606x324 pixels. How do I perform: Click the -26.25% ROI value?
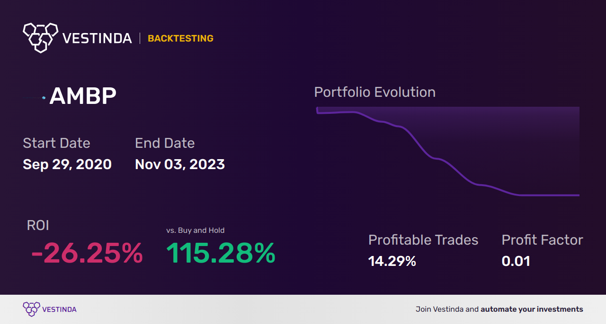coord(87,254)
